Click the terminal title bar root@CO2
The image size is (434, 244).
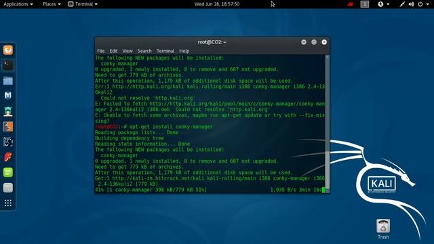click(212, 42)
